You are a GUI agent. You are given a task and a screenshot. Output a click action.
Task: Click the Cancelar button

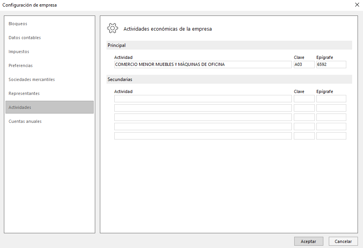343,241
